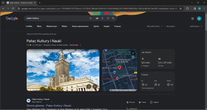The height and width of the screenshot is (110, 207).
Task: Clear the search box text
Action: tap(91, 18)
